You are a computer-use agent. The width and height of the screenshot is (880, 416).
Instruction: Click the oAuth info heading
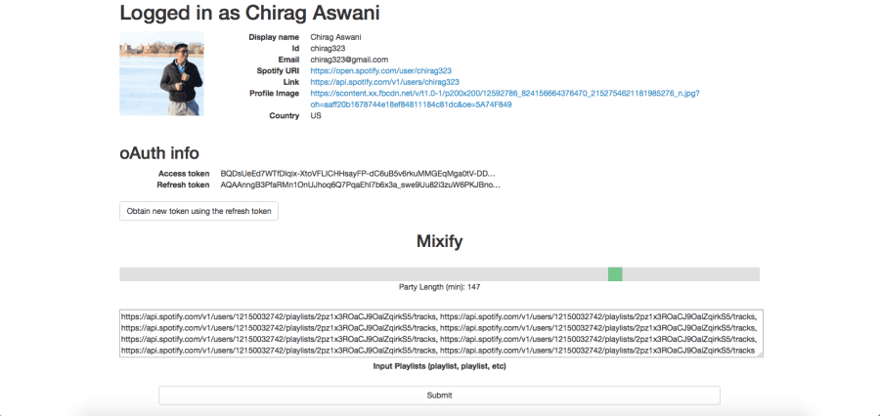pyautogui.click(x=158, y=153)
